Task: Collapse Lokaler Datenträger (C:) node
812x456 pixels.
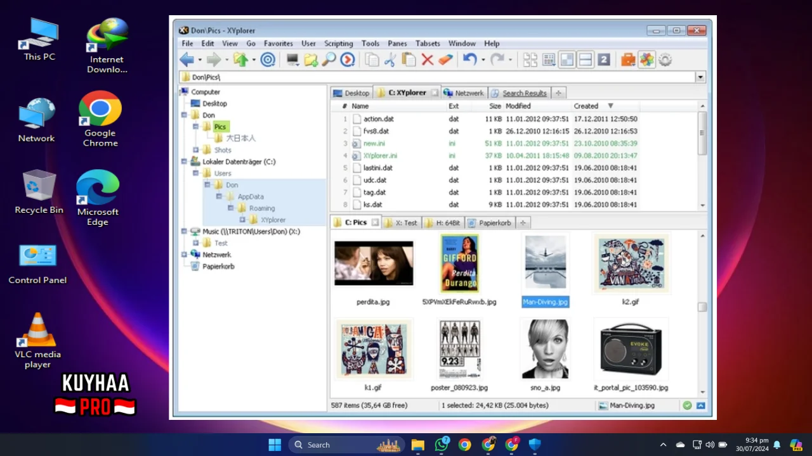Action: coord(185,161)
